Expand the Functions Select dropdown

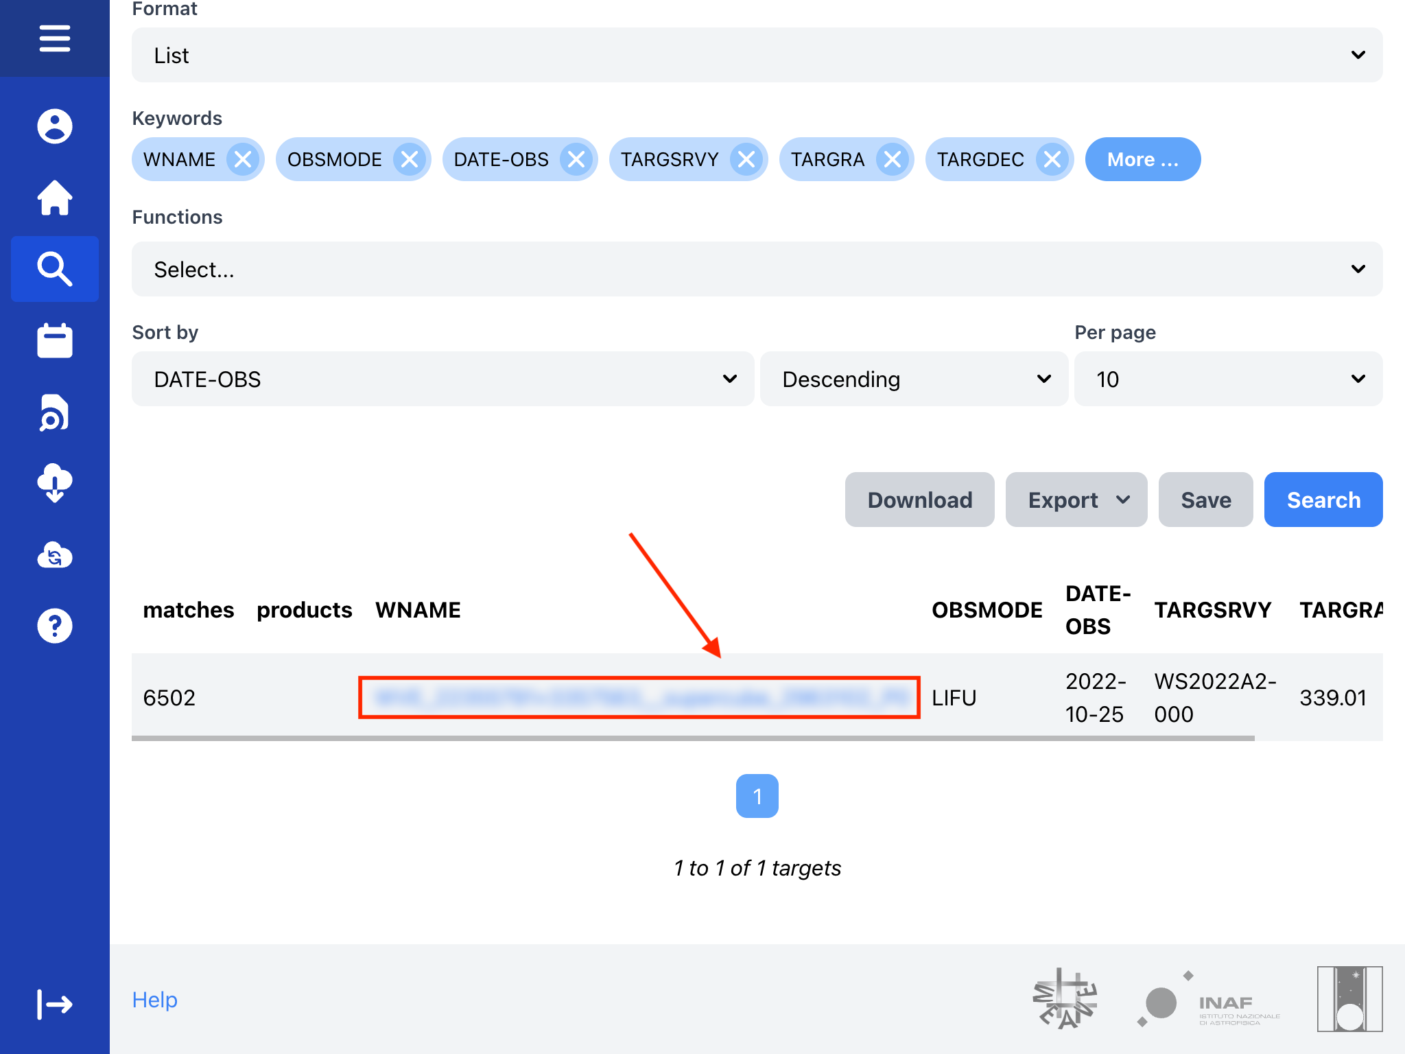point(757,269)
